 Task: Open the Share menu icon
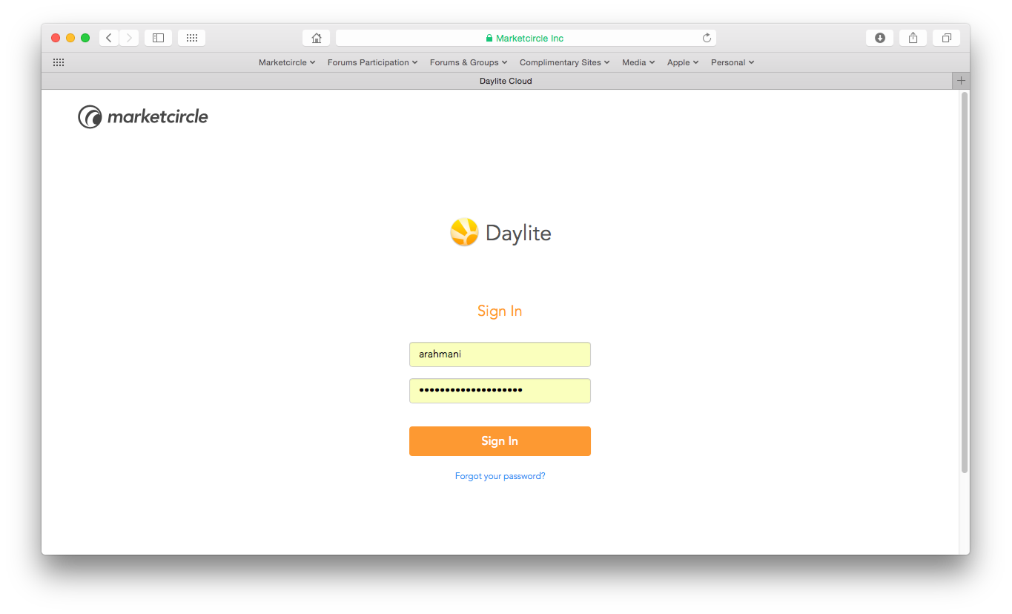click(913, 38)
